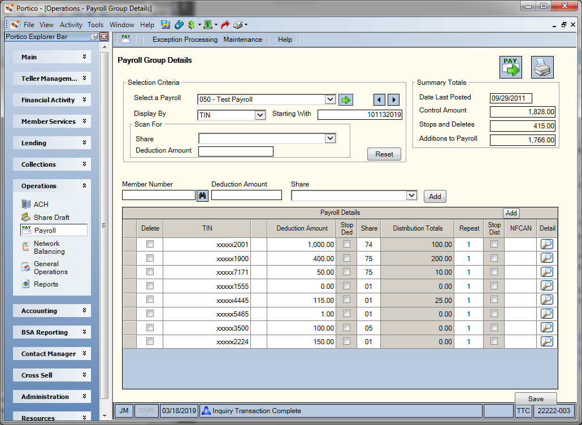Viewport: 582px width, 425px height.
Task: Open Share dropdown beside Add button
Action: [x=411, y=195]
